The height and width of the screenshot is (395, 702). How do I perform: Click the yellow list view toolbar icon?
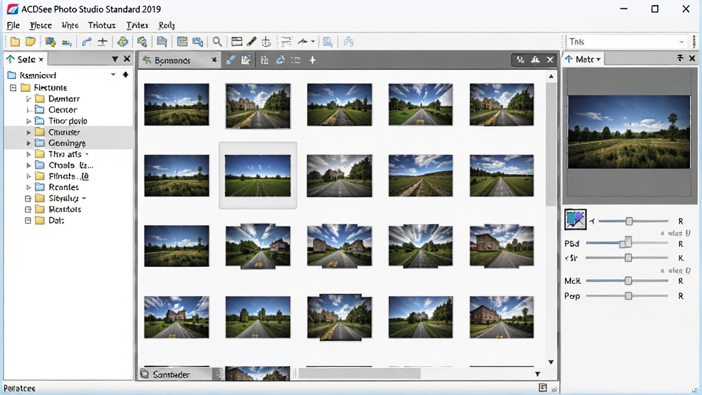click(x=182, y=42)
